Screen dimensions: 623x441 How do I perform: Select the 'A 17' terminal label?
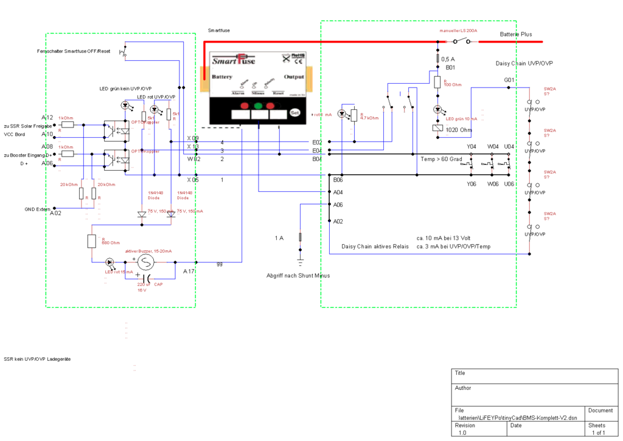(189, 272)
